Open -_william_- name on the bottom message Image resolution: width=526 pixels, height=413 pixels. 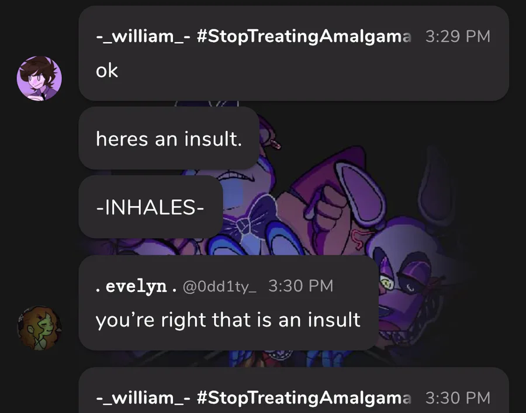[x=142, y=398]
